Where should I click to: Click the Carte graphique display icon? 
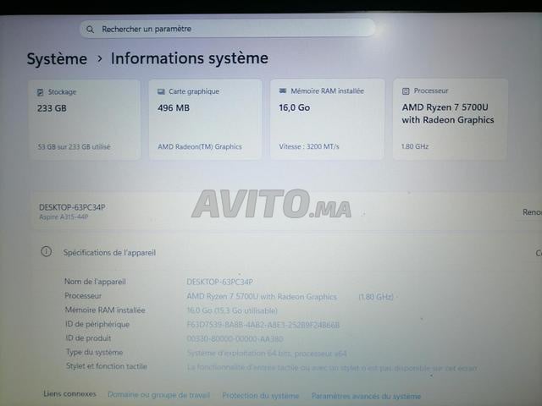pyautogui.click(x=161, y=91)
